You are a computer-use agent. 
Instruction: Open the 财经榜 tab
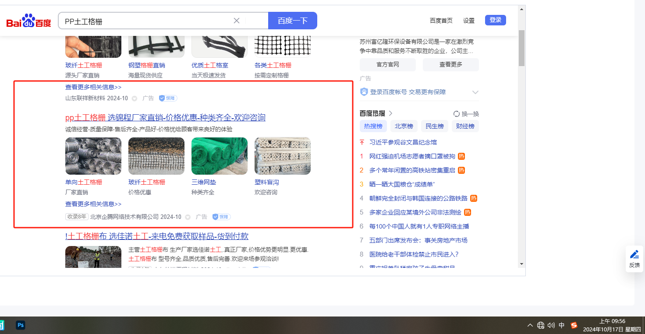point(465,127)
